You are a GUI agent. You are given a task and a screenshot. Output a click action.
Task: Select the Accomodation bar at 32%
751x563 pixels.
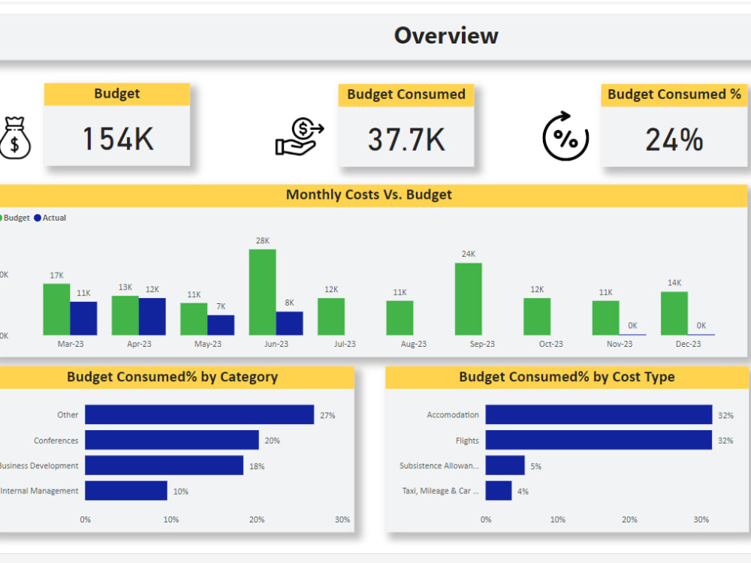tap(599, 414)
